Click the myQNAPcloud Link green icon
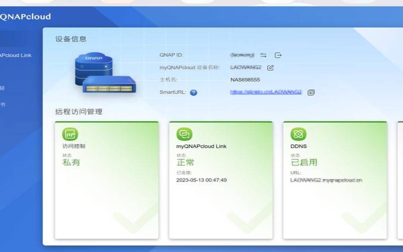This screenshot has width=403, height=252. (x=184, y=134)
